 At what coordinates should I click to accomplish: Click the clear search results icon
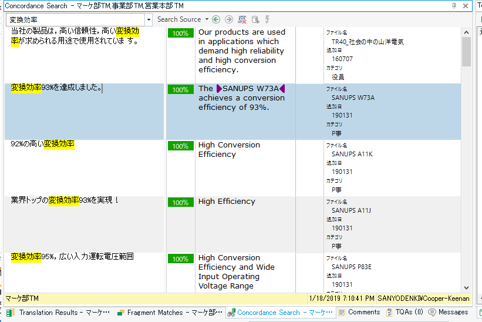pyautogui.click(x=242, y=19)
